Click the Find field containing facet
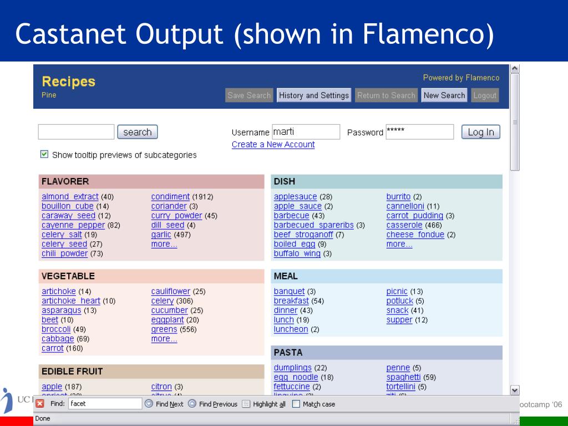Viewport: 568px width, 426px height. pos(105,404)
